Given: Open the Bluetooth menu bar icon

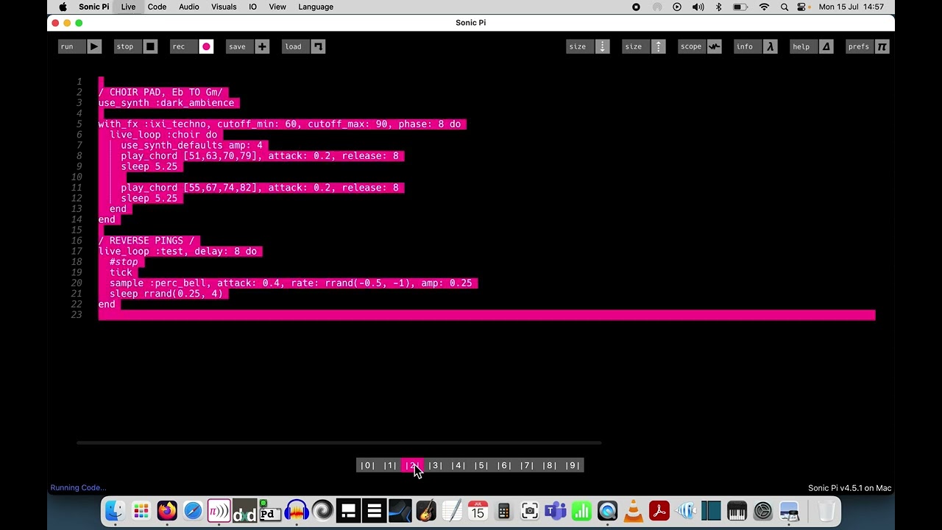Looking at the screenshot, I should [x=718, y=7].
